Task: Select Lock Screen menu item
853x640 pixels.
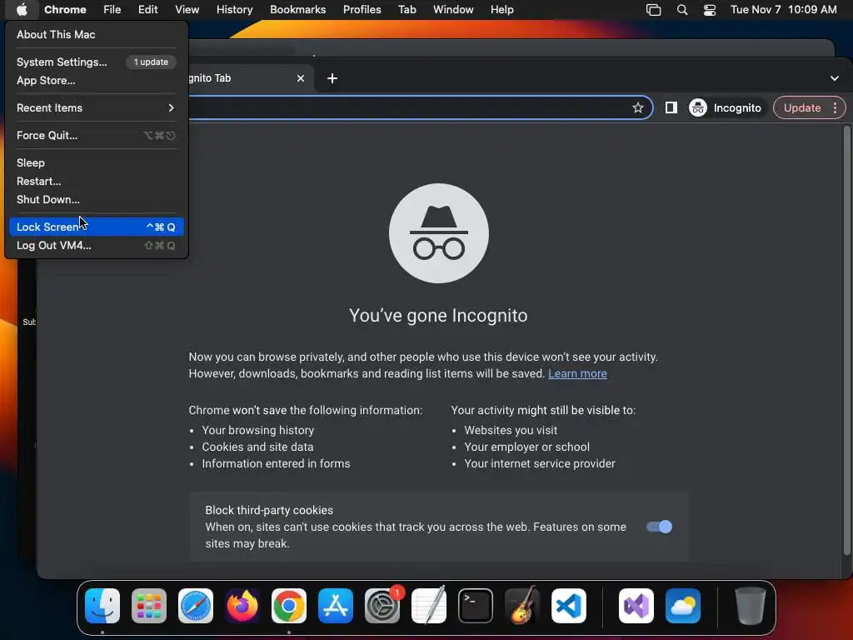Action: pos(97,227)
